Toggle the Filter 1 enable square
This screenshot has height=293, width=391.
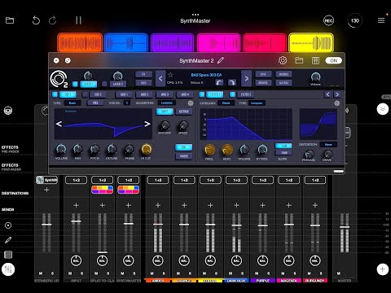[x=202, y=94]
